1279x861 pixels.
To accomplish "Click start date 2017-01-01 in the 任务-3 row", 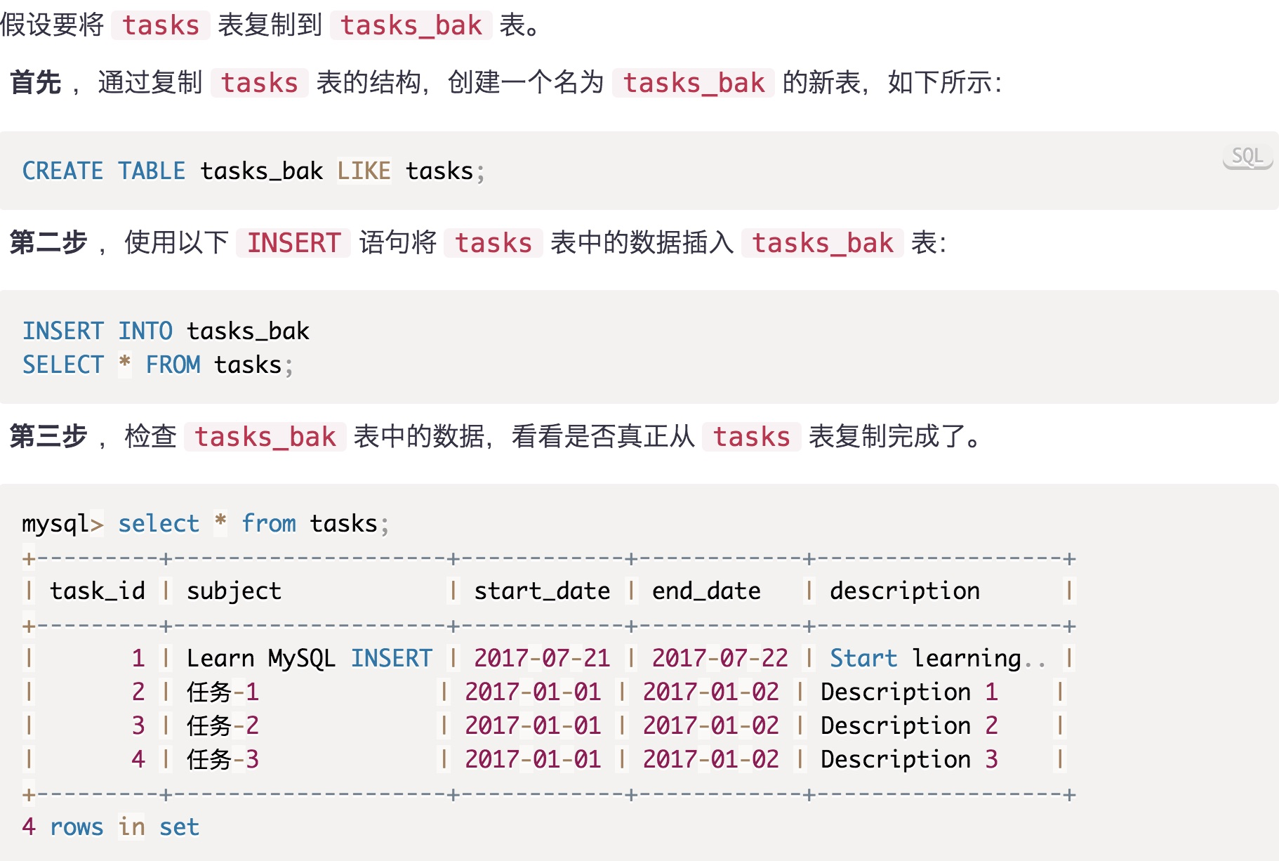I will pos(533,759).
